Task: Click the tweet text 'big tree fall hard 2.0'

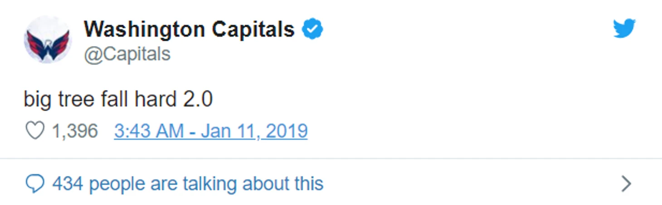Action: click(x=118, y=99)
